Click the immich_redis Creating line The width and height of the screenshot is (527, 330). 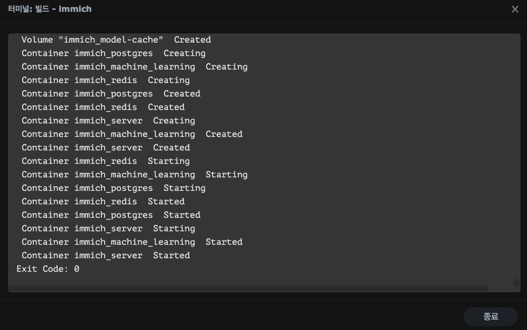tap(106, 80)
